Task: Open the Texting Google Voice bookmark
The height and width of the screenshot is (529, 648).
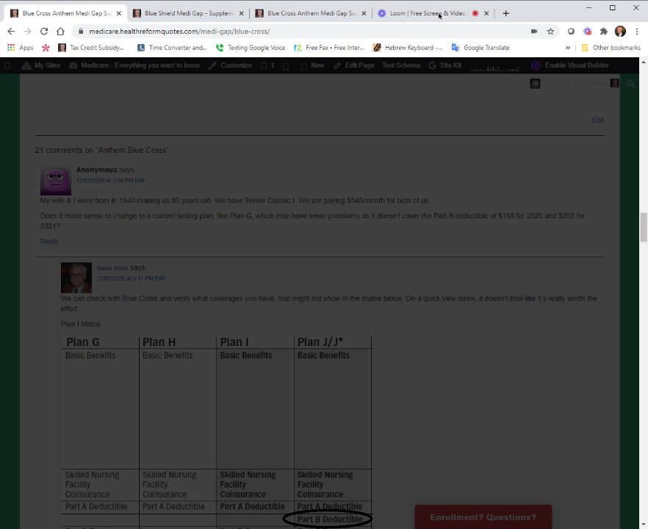Action: tap(251, 48)
